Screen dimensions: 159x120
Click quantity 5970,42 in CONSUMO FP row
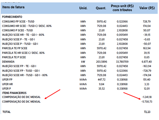coord(102,22)
